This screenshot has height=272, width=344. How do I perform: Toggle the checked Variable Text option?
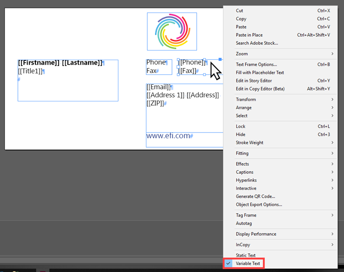click(248, 264)
